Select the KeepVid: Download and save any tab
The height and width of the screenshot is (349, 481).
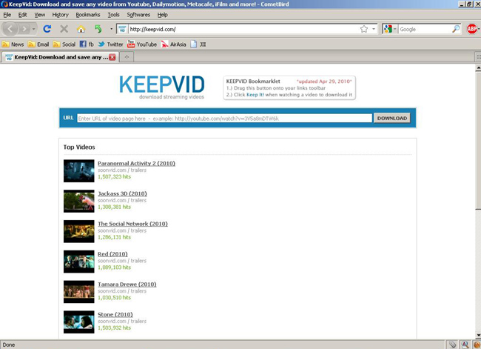pyautogui.click(x=60, y=57)
